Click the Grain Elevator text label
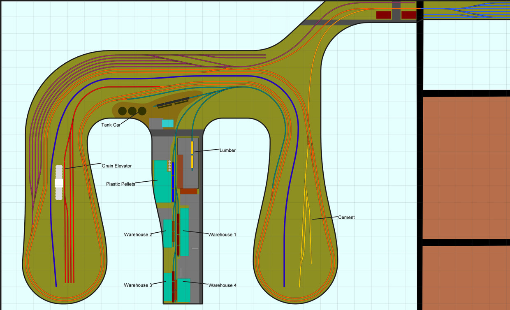This screenshot has height=310, width=510. 117,166
